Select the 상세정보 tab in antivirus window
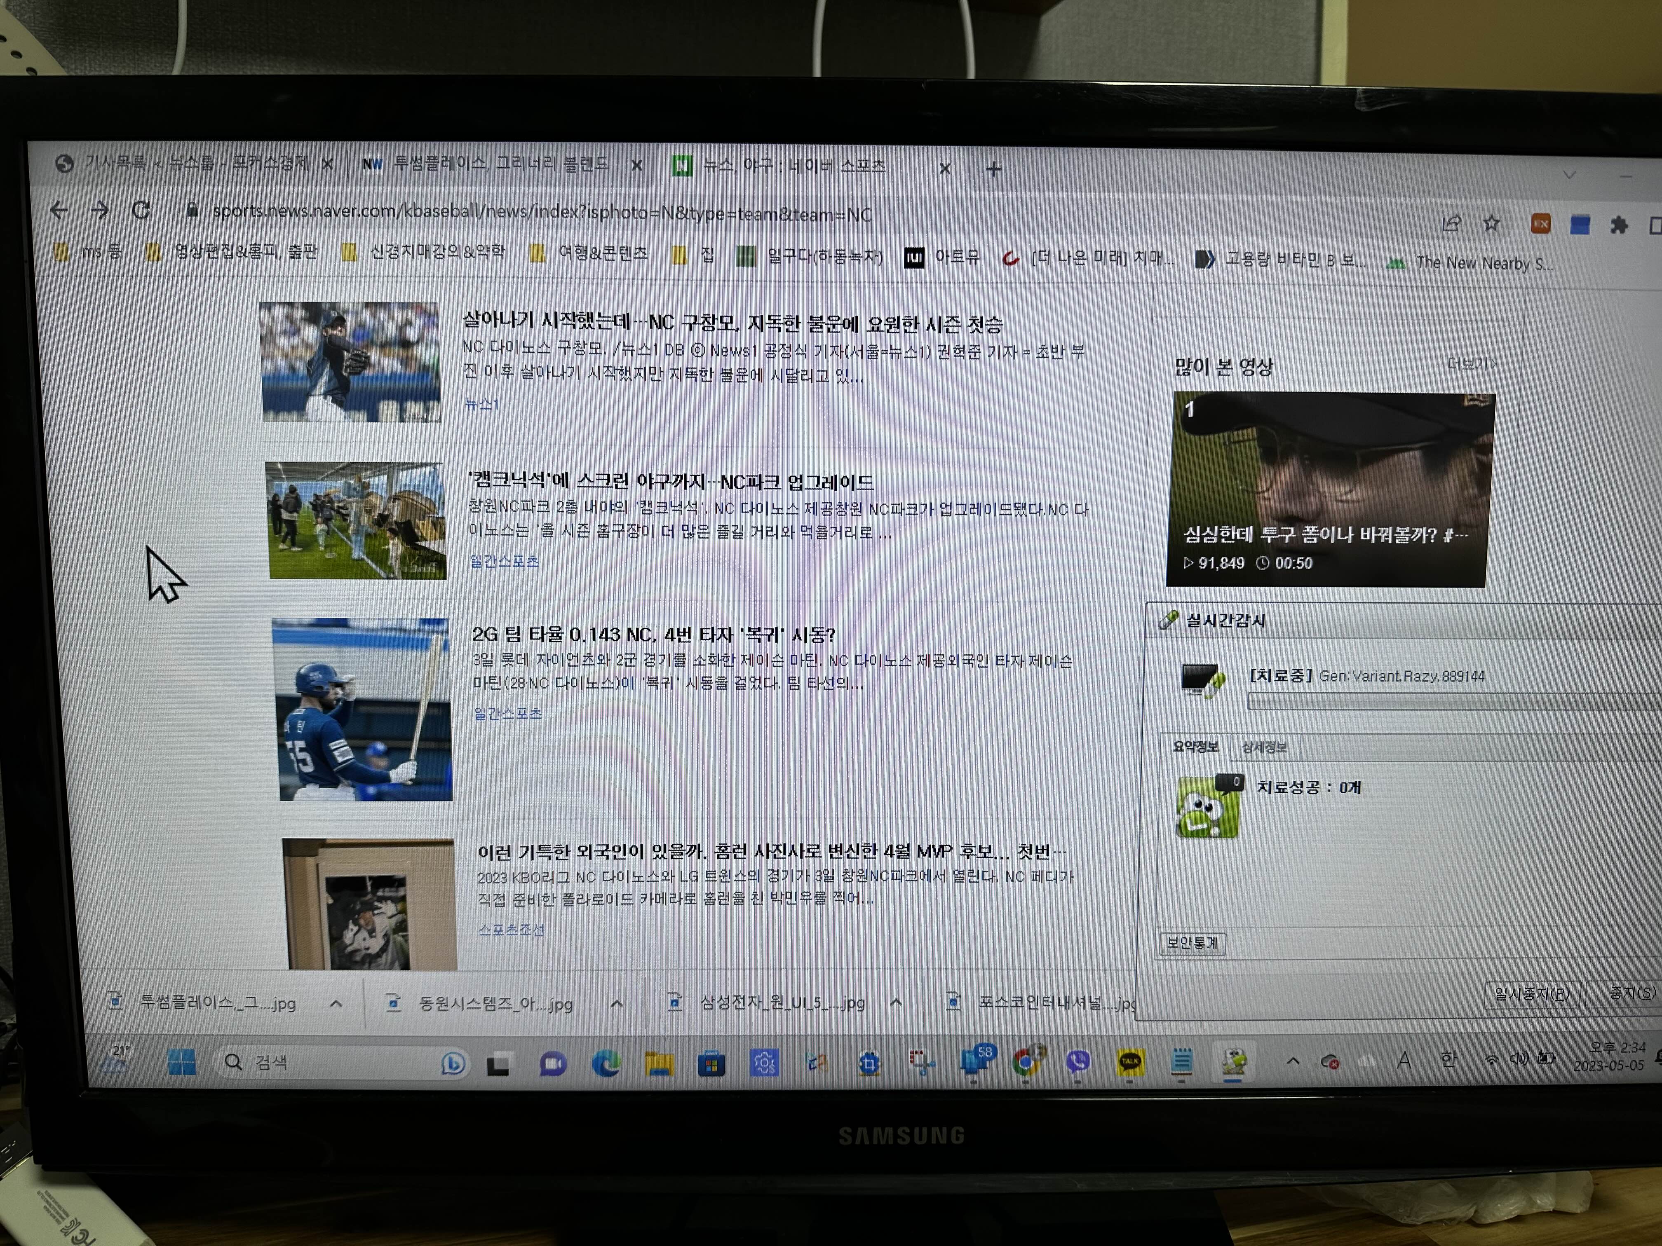 pyautogui.click(x=1264, y=747)
